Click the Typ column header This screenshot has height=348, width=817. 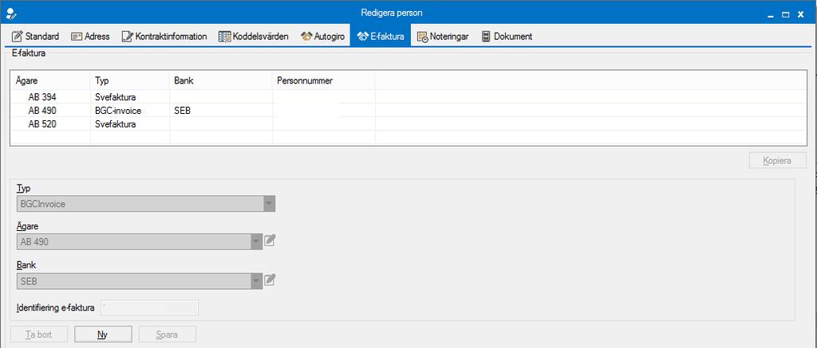[130, 80]
